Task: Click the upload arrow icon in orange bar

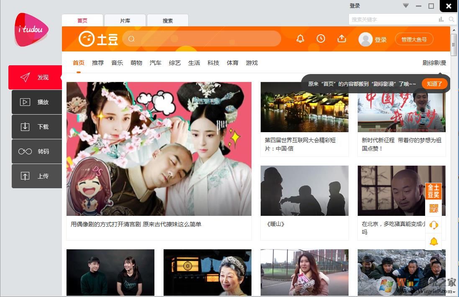Action: [342, 38]
